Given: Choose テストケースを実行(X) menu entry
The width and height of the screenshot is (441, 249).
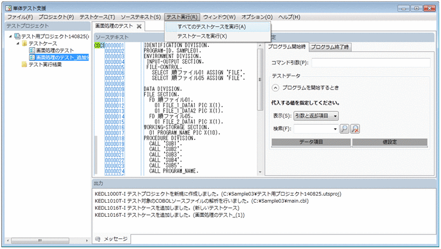Looking at the screenshot, I should click(x=217, y=36).
